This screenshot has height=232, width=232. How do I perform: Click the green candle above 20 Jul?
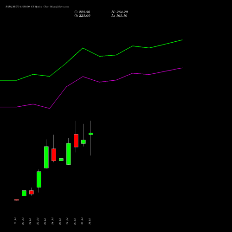click(24, 193)
